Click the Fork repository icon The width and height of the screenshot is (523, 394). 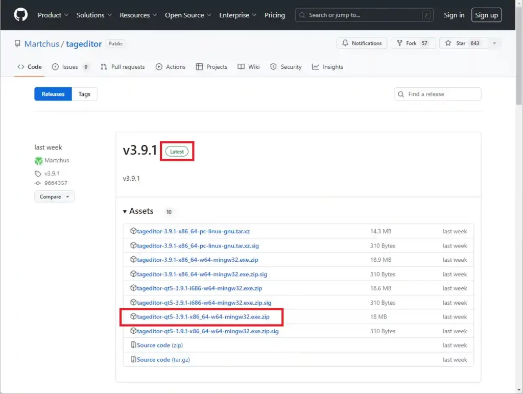pyautogui.click(x=399, y=43)
